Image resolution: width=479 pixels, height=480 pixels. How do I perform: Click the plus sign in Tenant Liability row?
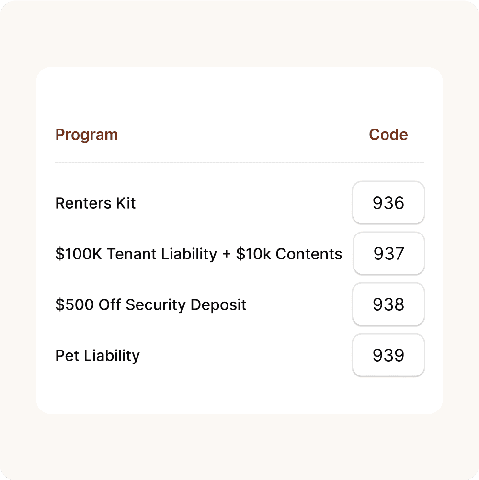227,255
